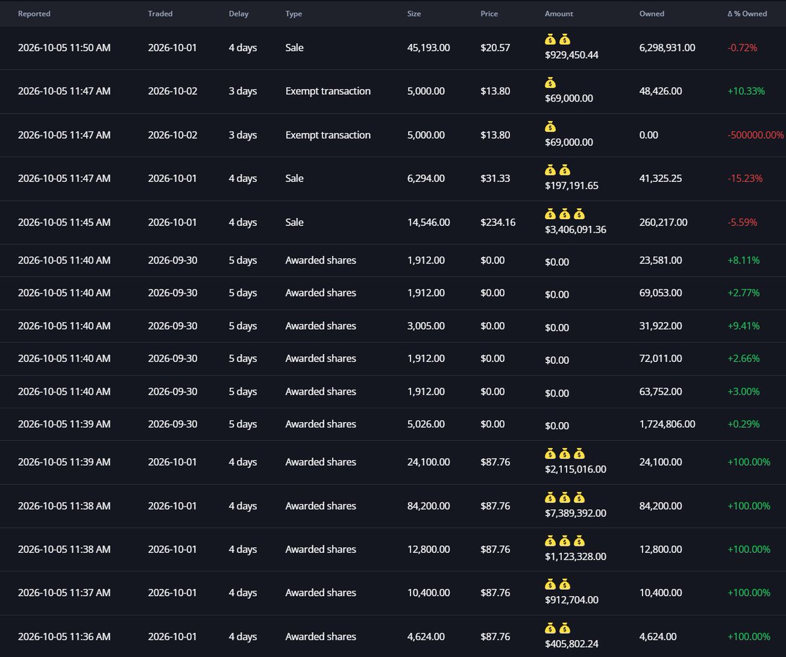Screen dimensions: 786x657
Task: Click the reported time 2026-10-05 11:36 AM
Action: pos(64,637)
